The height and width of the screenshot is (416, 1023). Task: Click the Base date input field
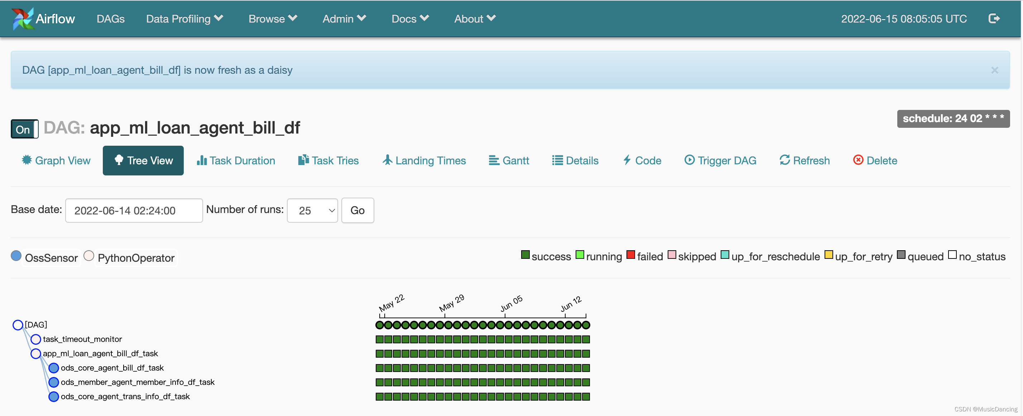pyautogui.click(x=134, y=211)
